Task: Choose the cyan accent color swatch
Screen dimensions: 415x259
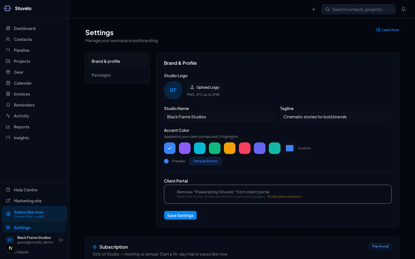Action: click(x=200, y=148)
